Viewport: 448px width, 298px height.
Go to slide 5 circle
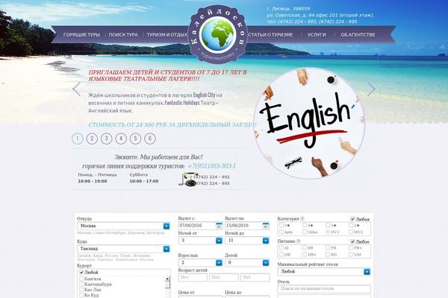click(135, 139)
